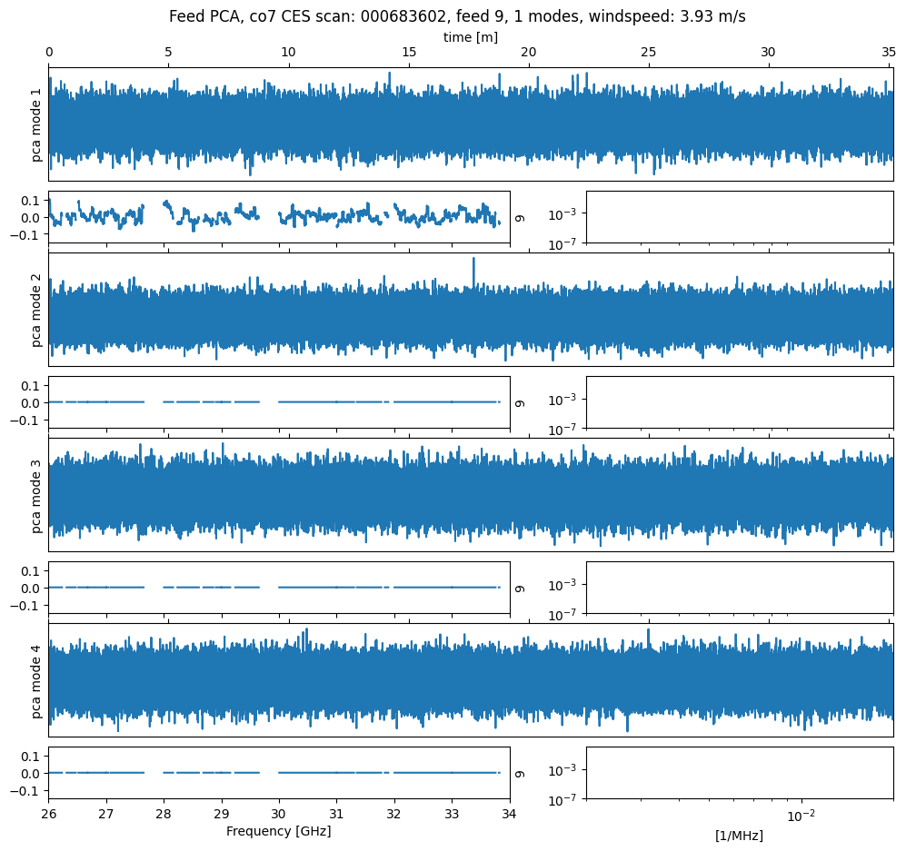Click the "pca mode 4" y-axis label

pos(36,680)
